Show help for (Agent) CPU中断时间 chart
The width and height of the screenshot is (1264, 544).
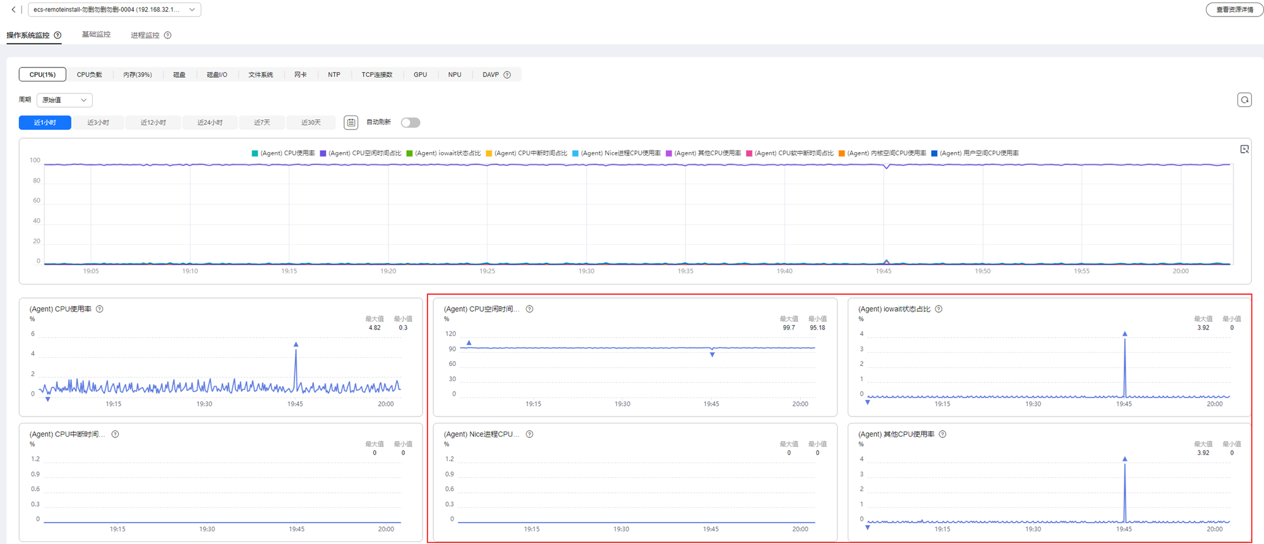115,434
